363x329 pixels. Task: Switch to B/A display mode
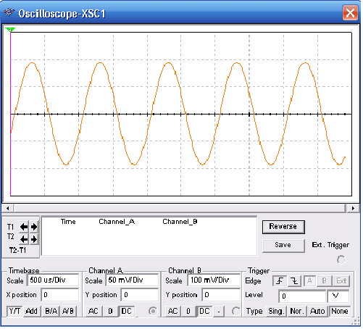[x=51, y=311]
